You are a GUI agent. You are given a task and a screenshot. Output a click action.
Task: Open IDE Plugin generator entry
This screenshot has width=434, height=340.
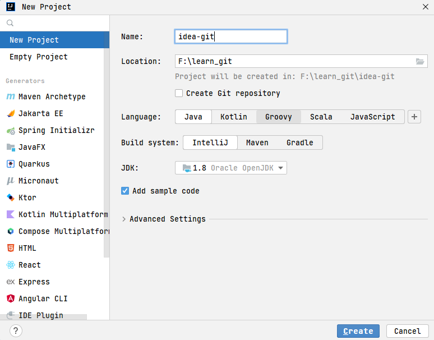pyautogui.click(x=52, y=315)
